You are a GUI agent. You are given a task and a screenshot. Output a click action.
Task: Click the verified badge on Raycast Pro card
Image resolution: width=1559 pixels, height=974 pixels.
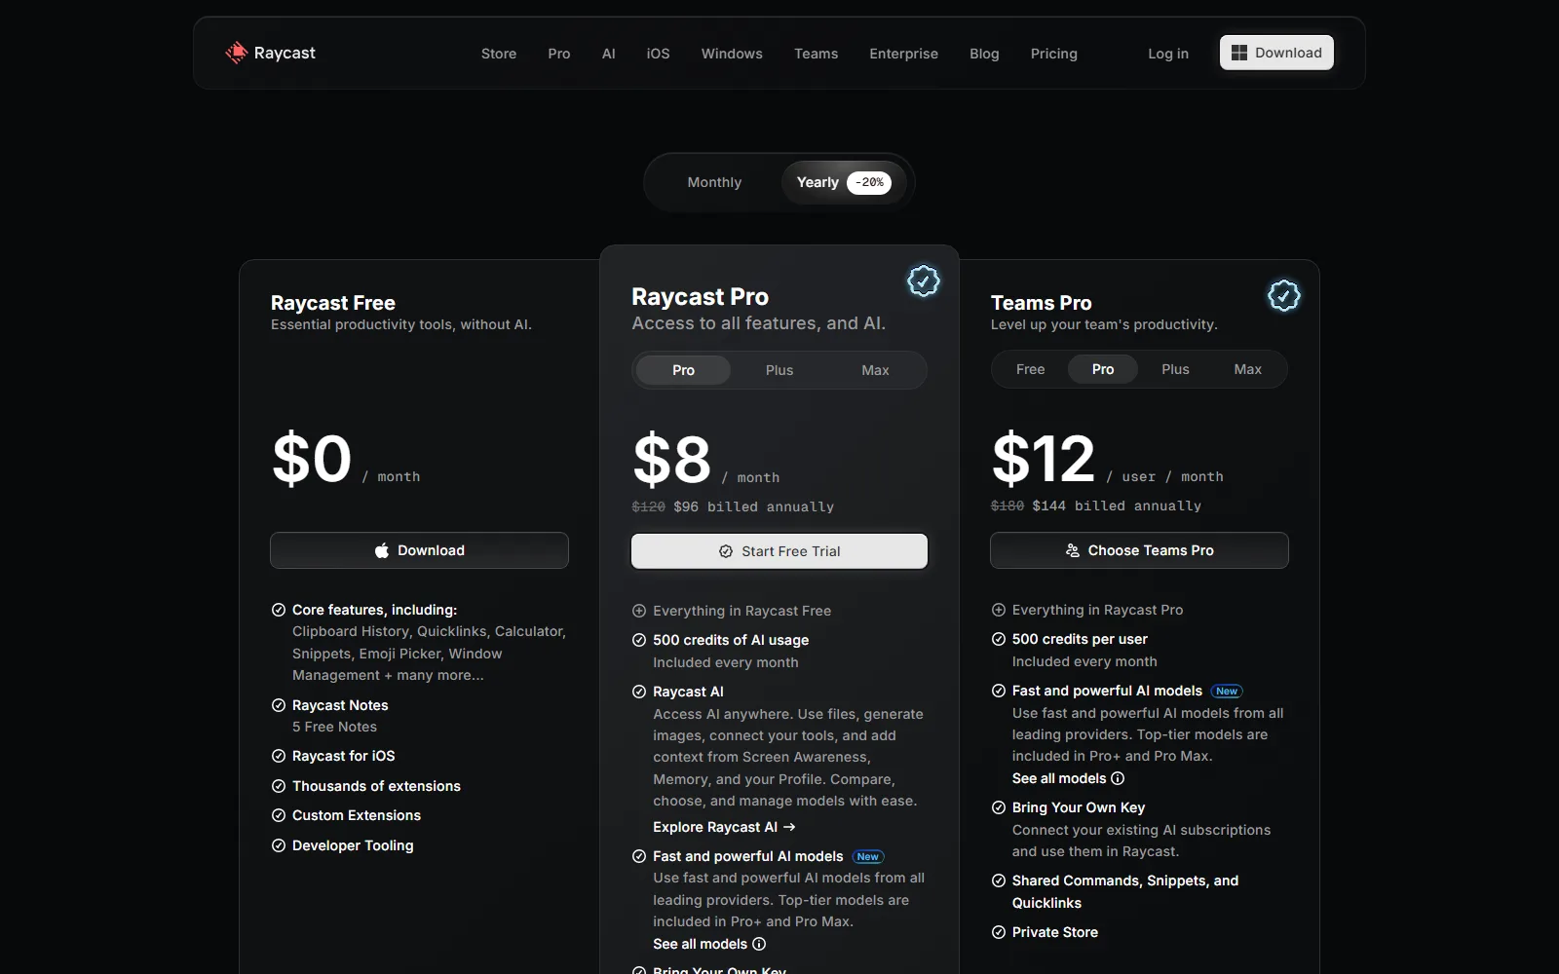923,281
